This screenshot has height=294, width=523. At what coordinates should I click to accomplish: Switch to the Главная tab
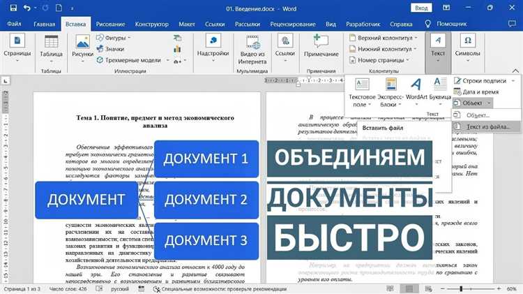[45, 24]
